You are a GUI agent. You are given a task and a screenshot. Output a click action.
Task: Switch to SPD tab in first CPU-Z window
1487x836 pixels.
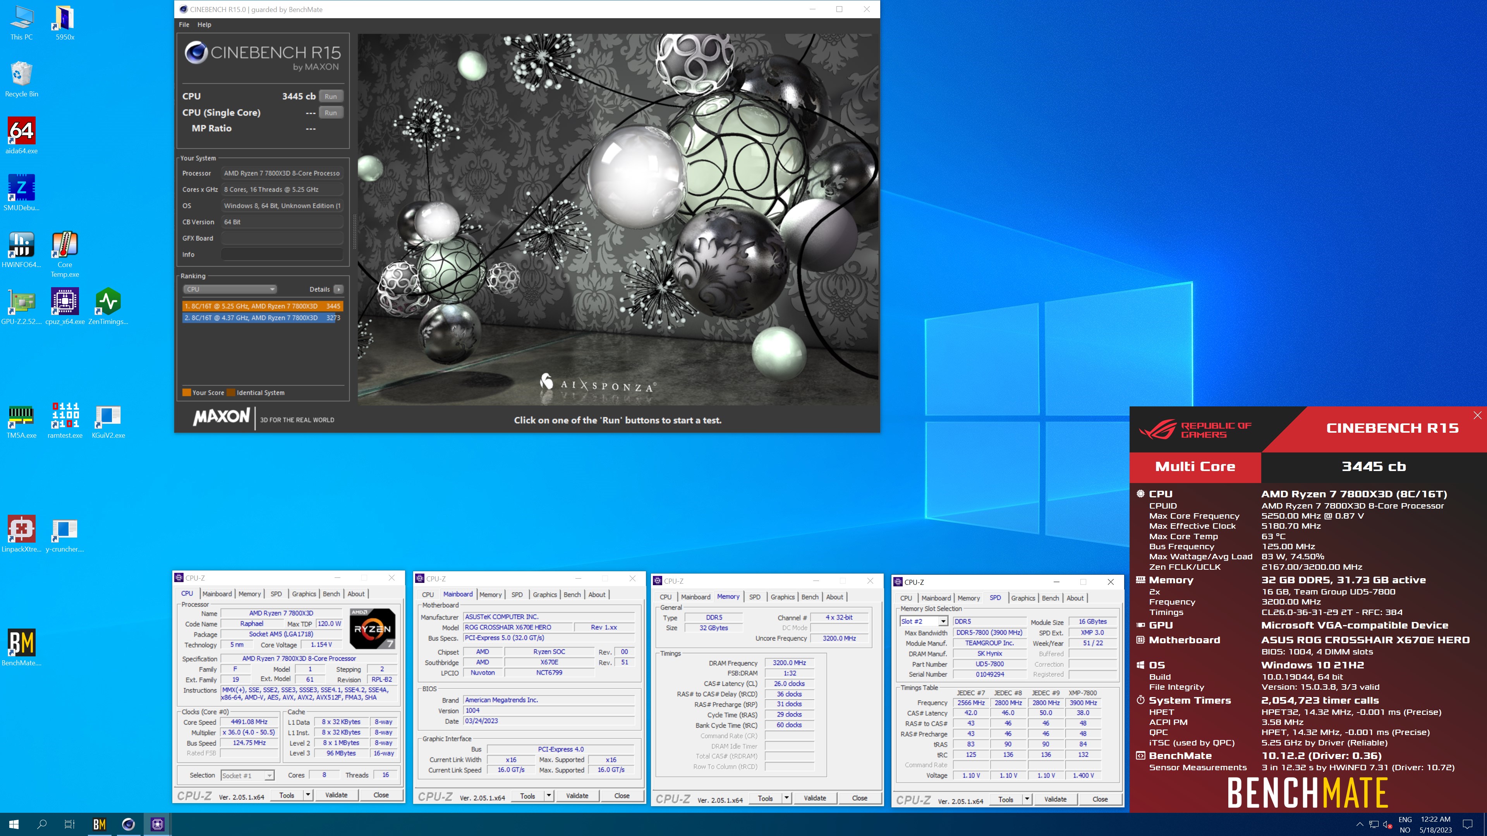(276, 594)
